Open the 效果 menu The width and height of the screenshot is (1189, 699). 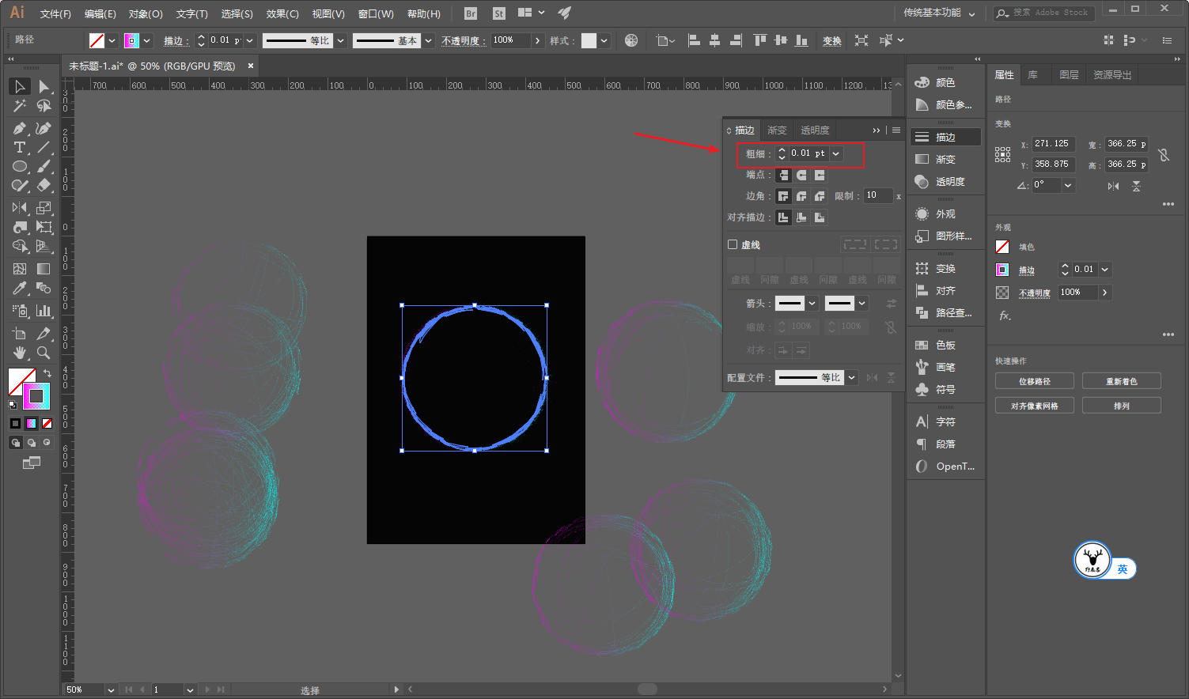tap(282, 13)
